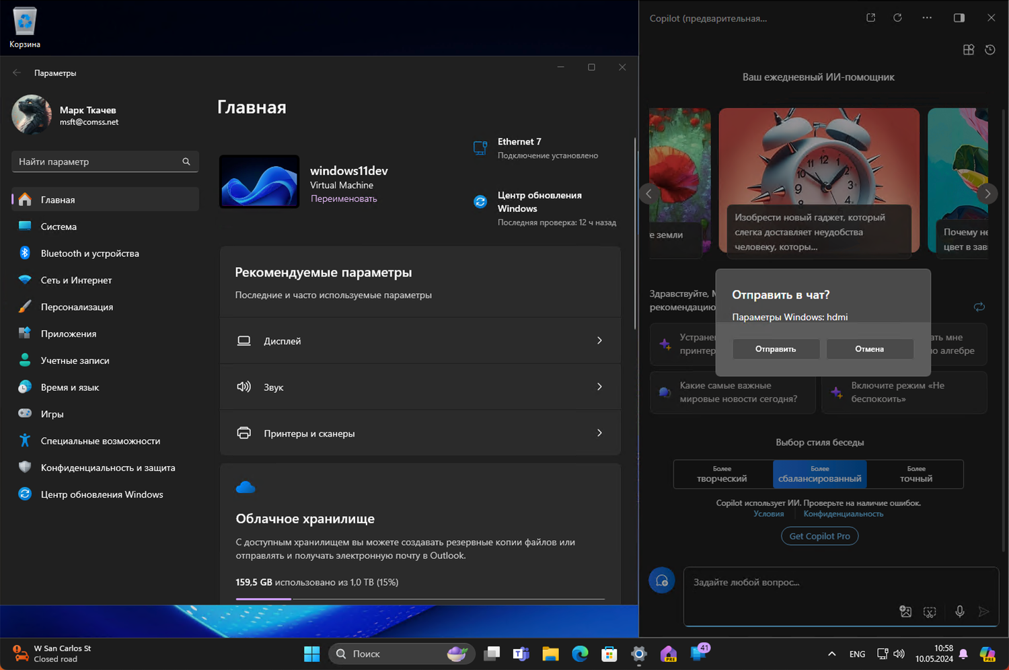
Task: Click the Задайте любой вопрос input box
Action: click(x=841, y=596)
